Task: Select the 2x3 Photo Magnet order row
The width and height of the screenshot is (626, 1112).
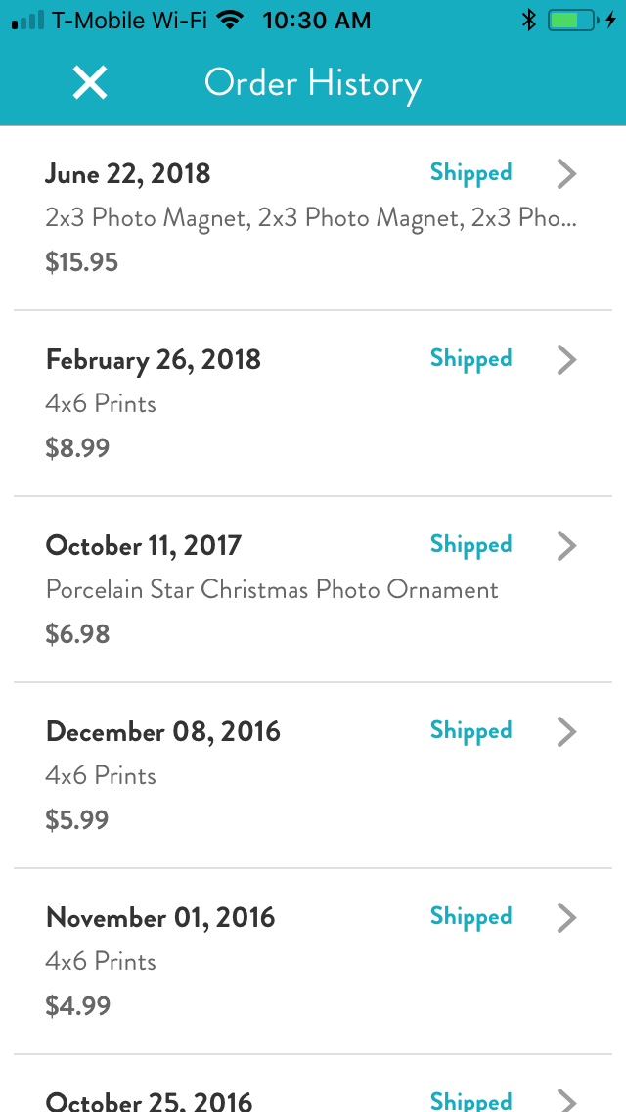Action: (x=313, y=217)
